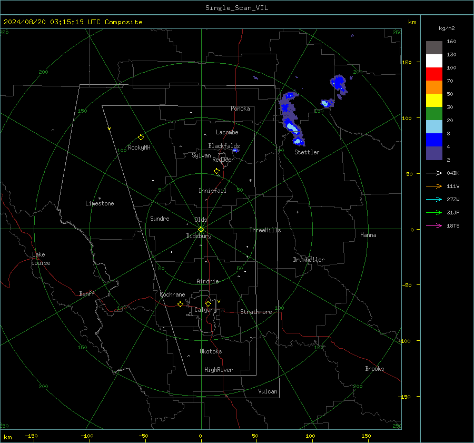Click the Drumheller town label
Viewport: 474px width, 443px height.
[309, 260]
